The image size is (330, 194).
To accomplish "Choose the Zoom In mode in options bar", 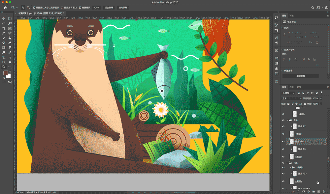I will point(23,8).
